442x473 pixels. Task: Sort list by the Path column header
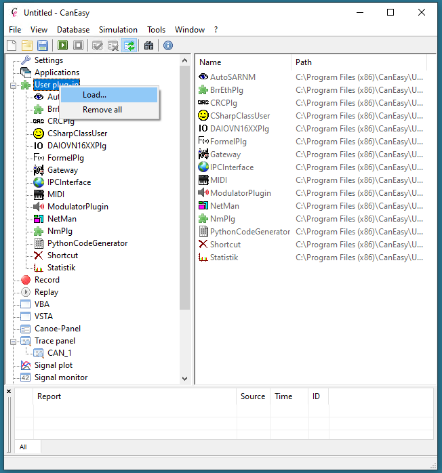pyautogui.click(x=359, y=62)
